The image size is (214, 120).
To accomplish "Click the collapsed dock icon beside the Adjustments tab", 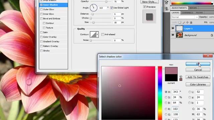I will click(167, 9).
